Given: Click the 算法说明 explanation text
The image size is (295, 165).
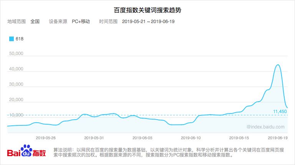Looking at the screenshot, I should point(169,152).
